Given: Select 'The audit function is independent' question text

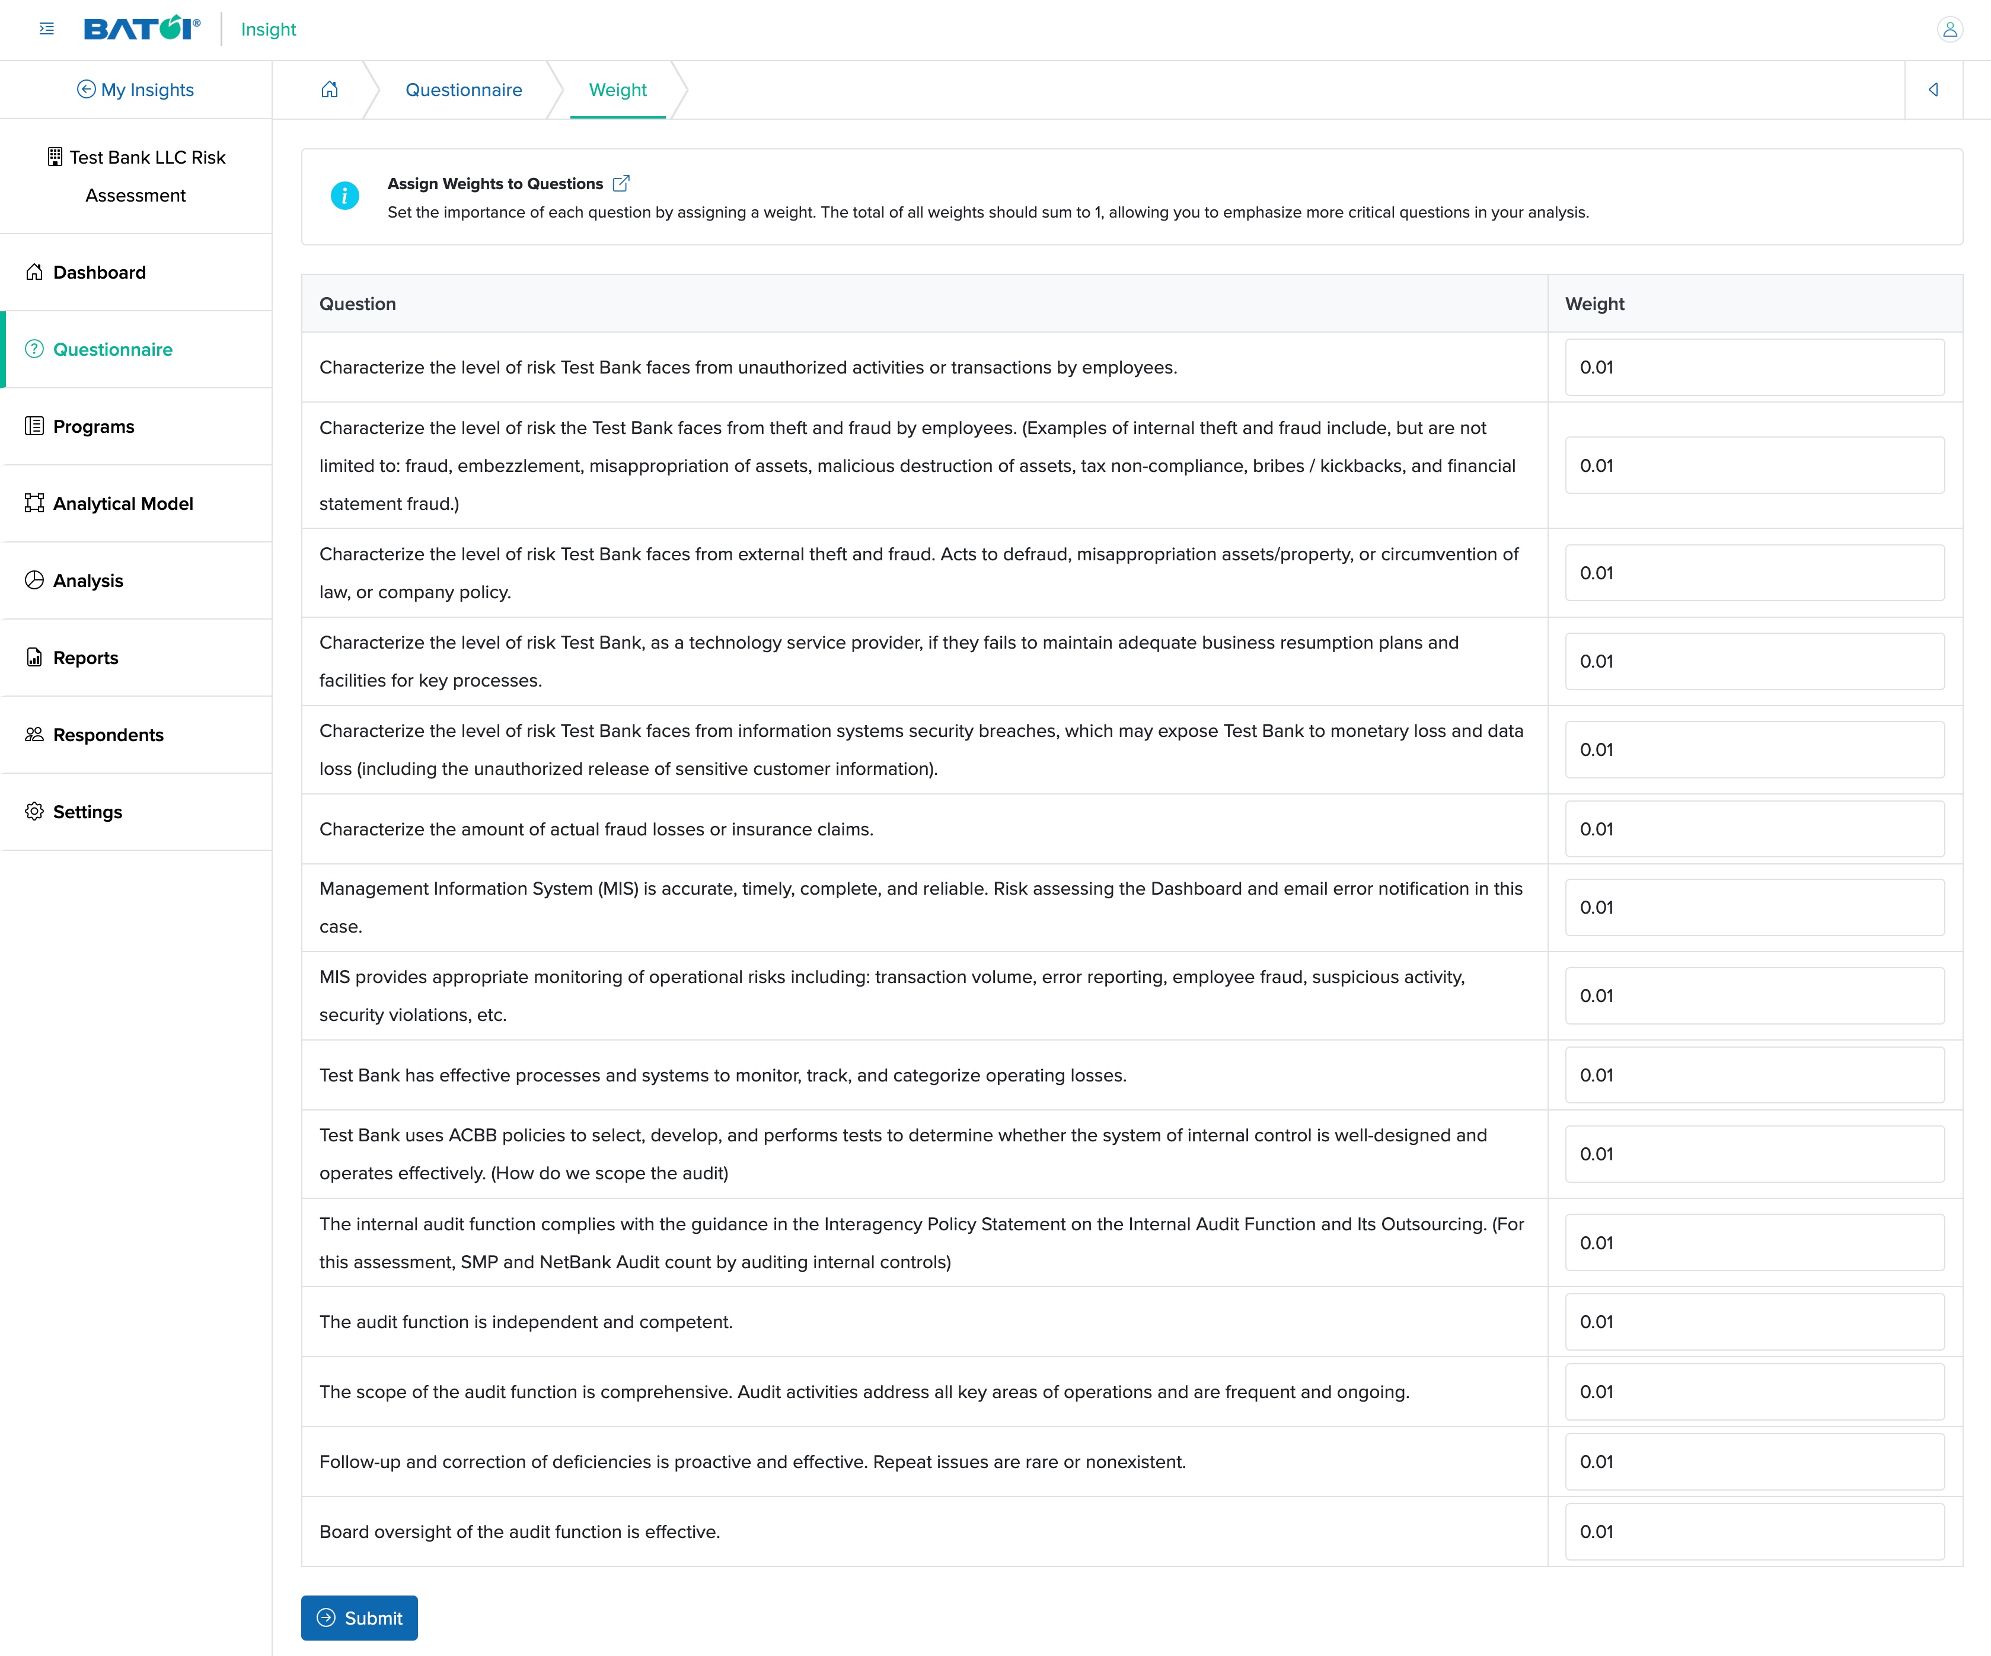Looking at the screenshot, I should coord(526,1322).
